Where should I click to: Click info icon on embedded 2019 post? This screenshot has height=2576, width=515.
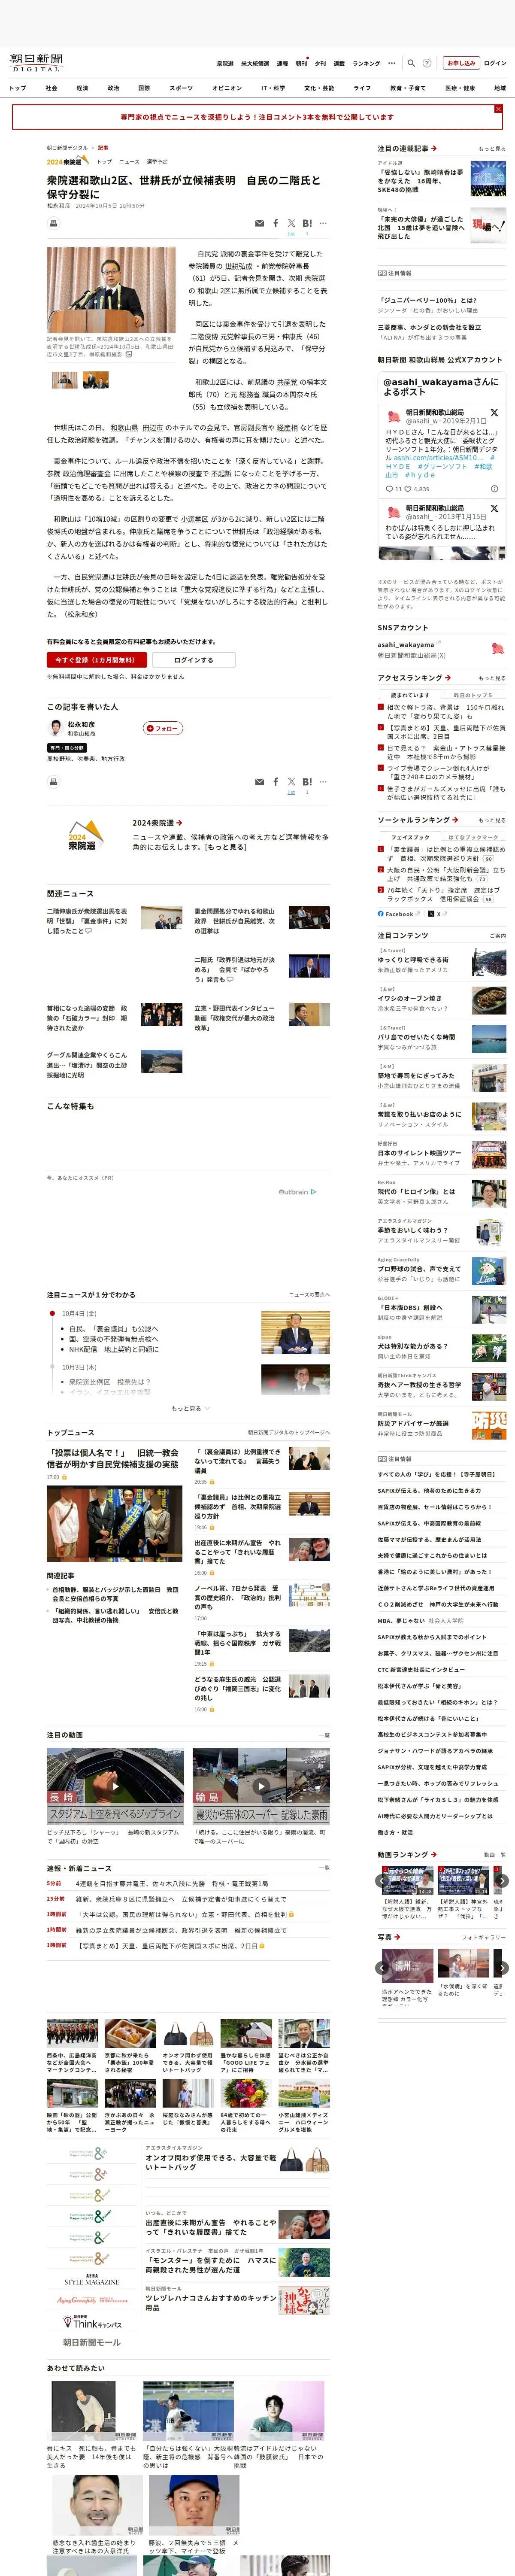tap(494, 489)
